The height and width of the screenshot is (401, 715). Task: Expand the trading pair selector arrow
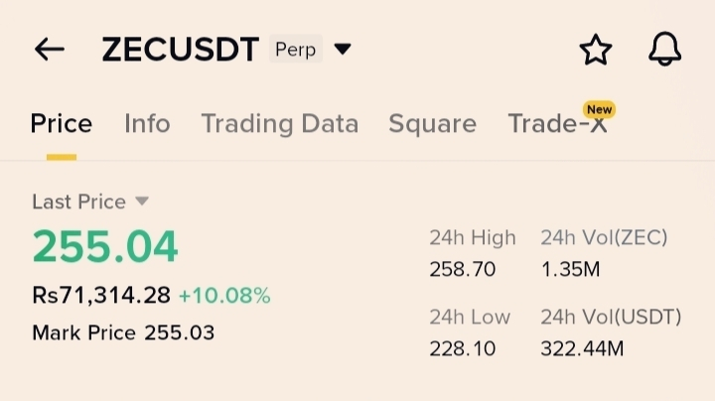(x=343, y=49)
